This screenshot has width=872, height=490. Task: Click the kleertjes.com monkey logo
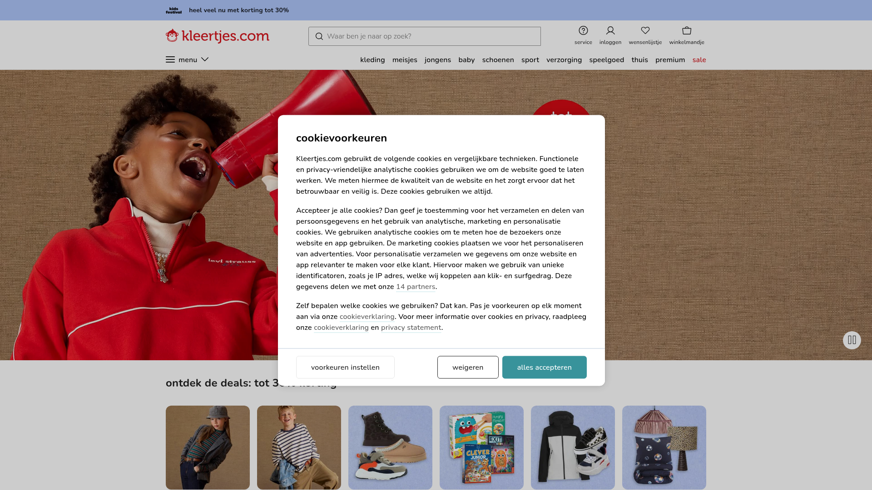pyautogui.click(x=218, y=36)
